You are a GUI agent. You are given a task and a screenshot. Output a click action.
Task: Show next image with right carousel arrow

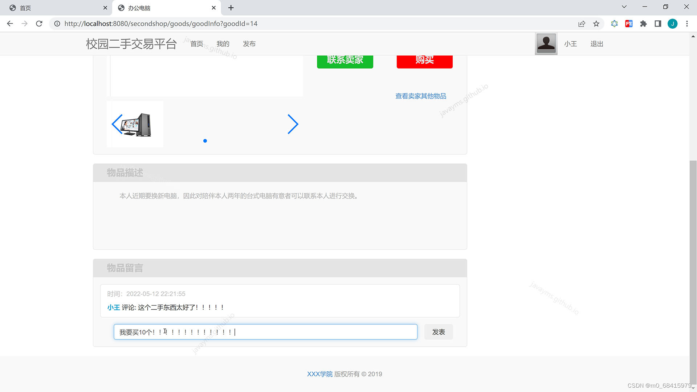[x=293, y=124]
